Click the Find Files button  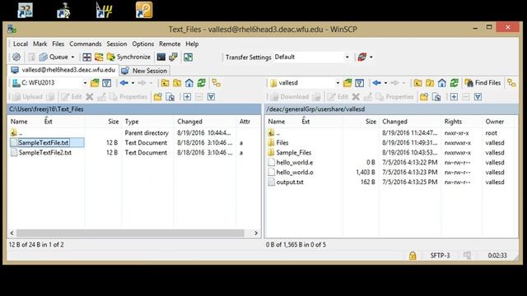pos(483,83)
